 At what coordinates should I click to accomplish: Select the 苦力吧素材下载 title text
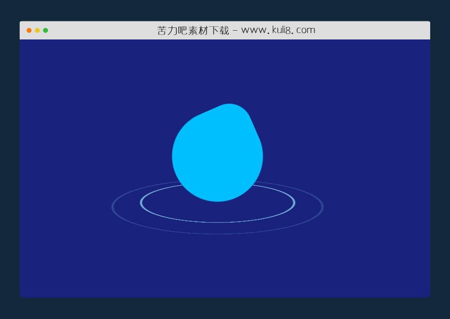pos(192,30)
